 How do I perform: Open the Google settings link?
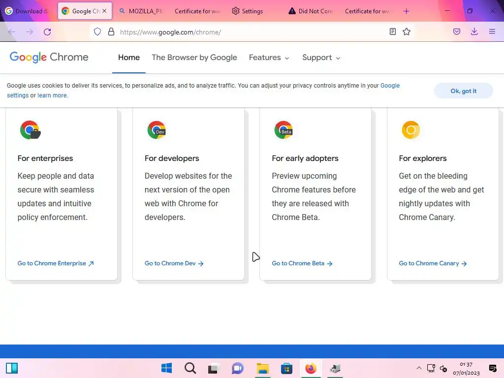click(x=390, y=86)
